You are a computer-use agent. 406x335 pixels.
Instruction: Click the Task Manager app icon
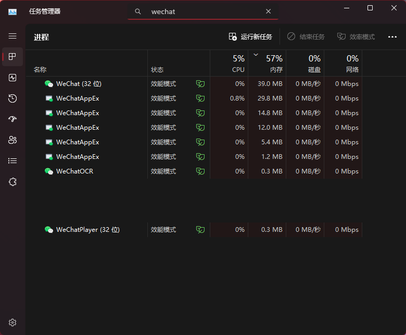(12, 11)
